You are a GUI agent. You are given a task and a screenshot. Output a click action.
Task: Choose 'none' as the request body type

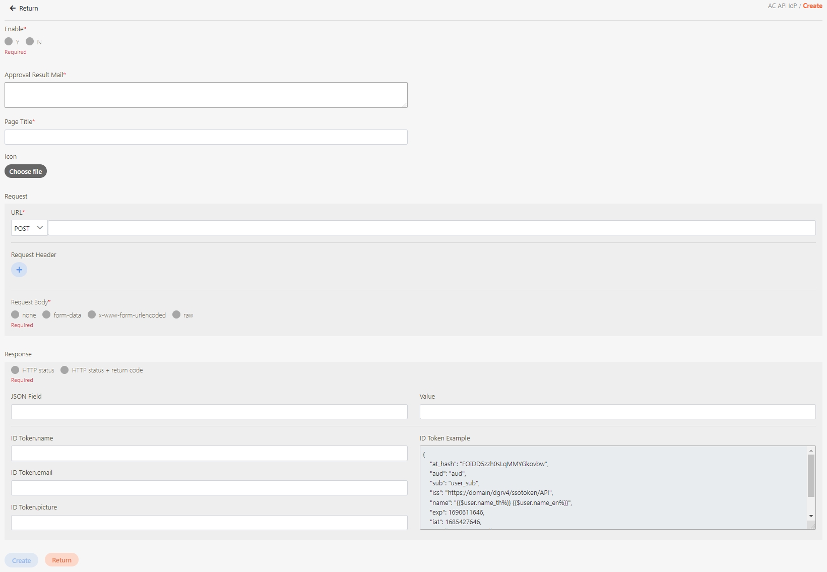click(x=15, y=314)
